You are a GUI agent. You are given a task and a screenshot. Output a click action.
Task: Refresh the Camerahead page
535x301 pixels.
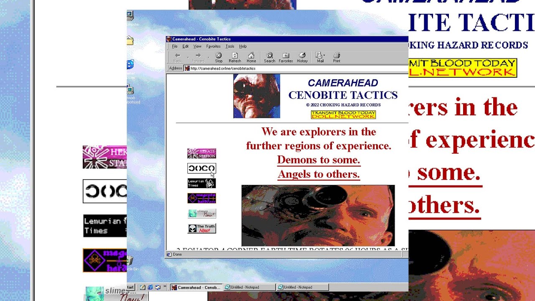pos(235,57)
